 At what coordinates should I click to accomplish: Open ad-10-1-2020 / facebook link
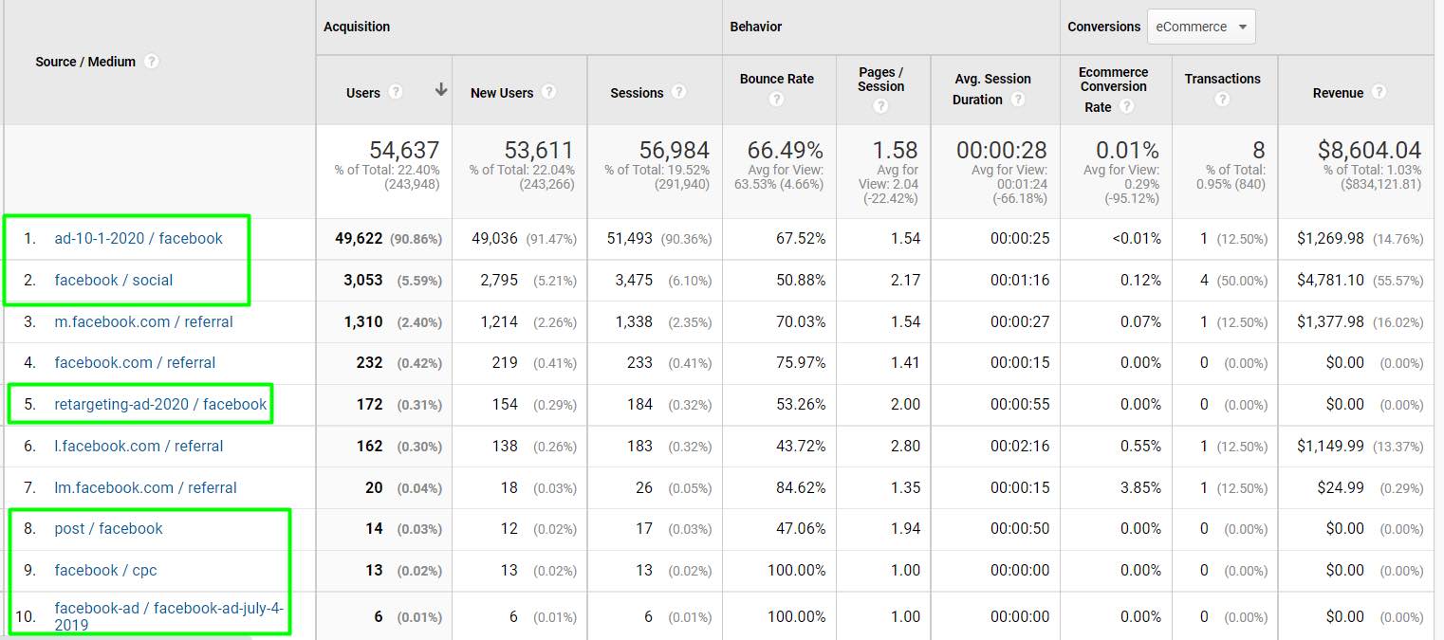139,238
